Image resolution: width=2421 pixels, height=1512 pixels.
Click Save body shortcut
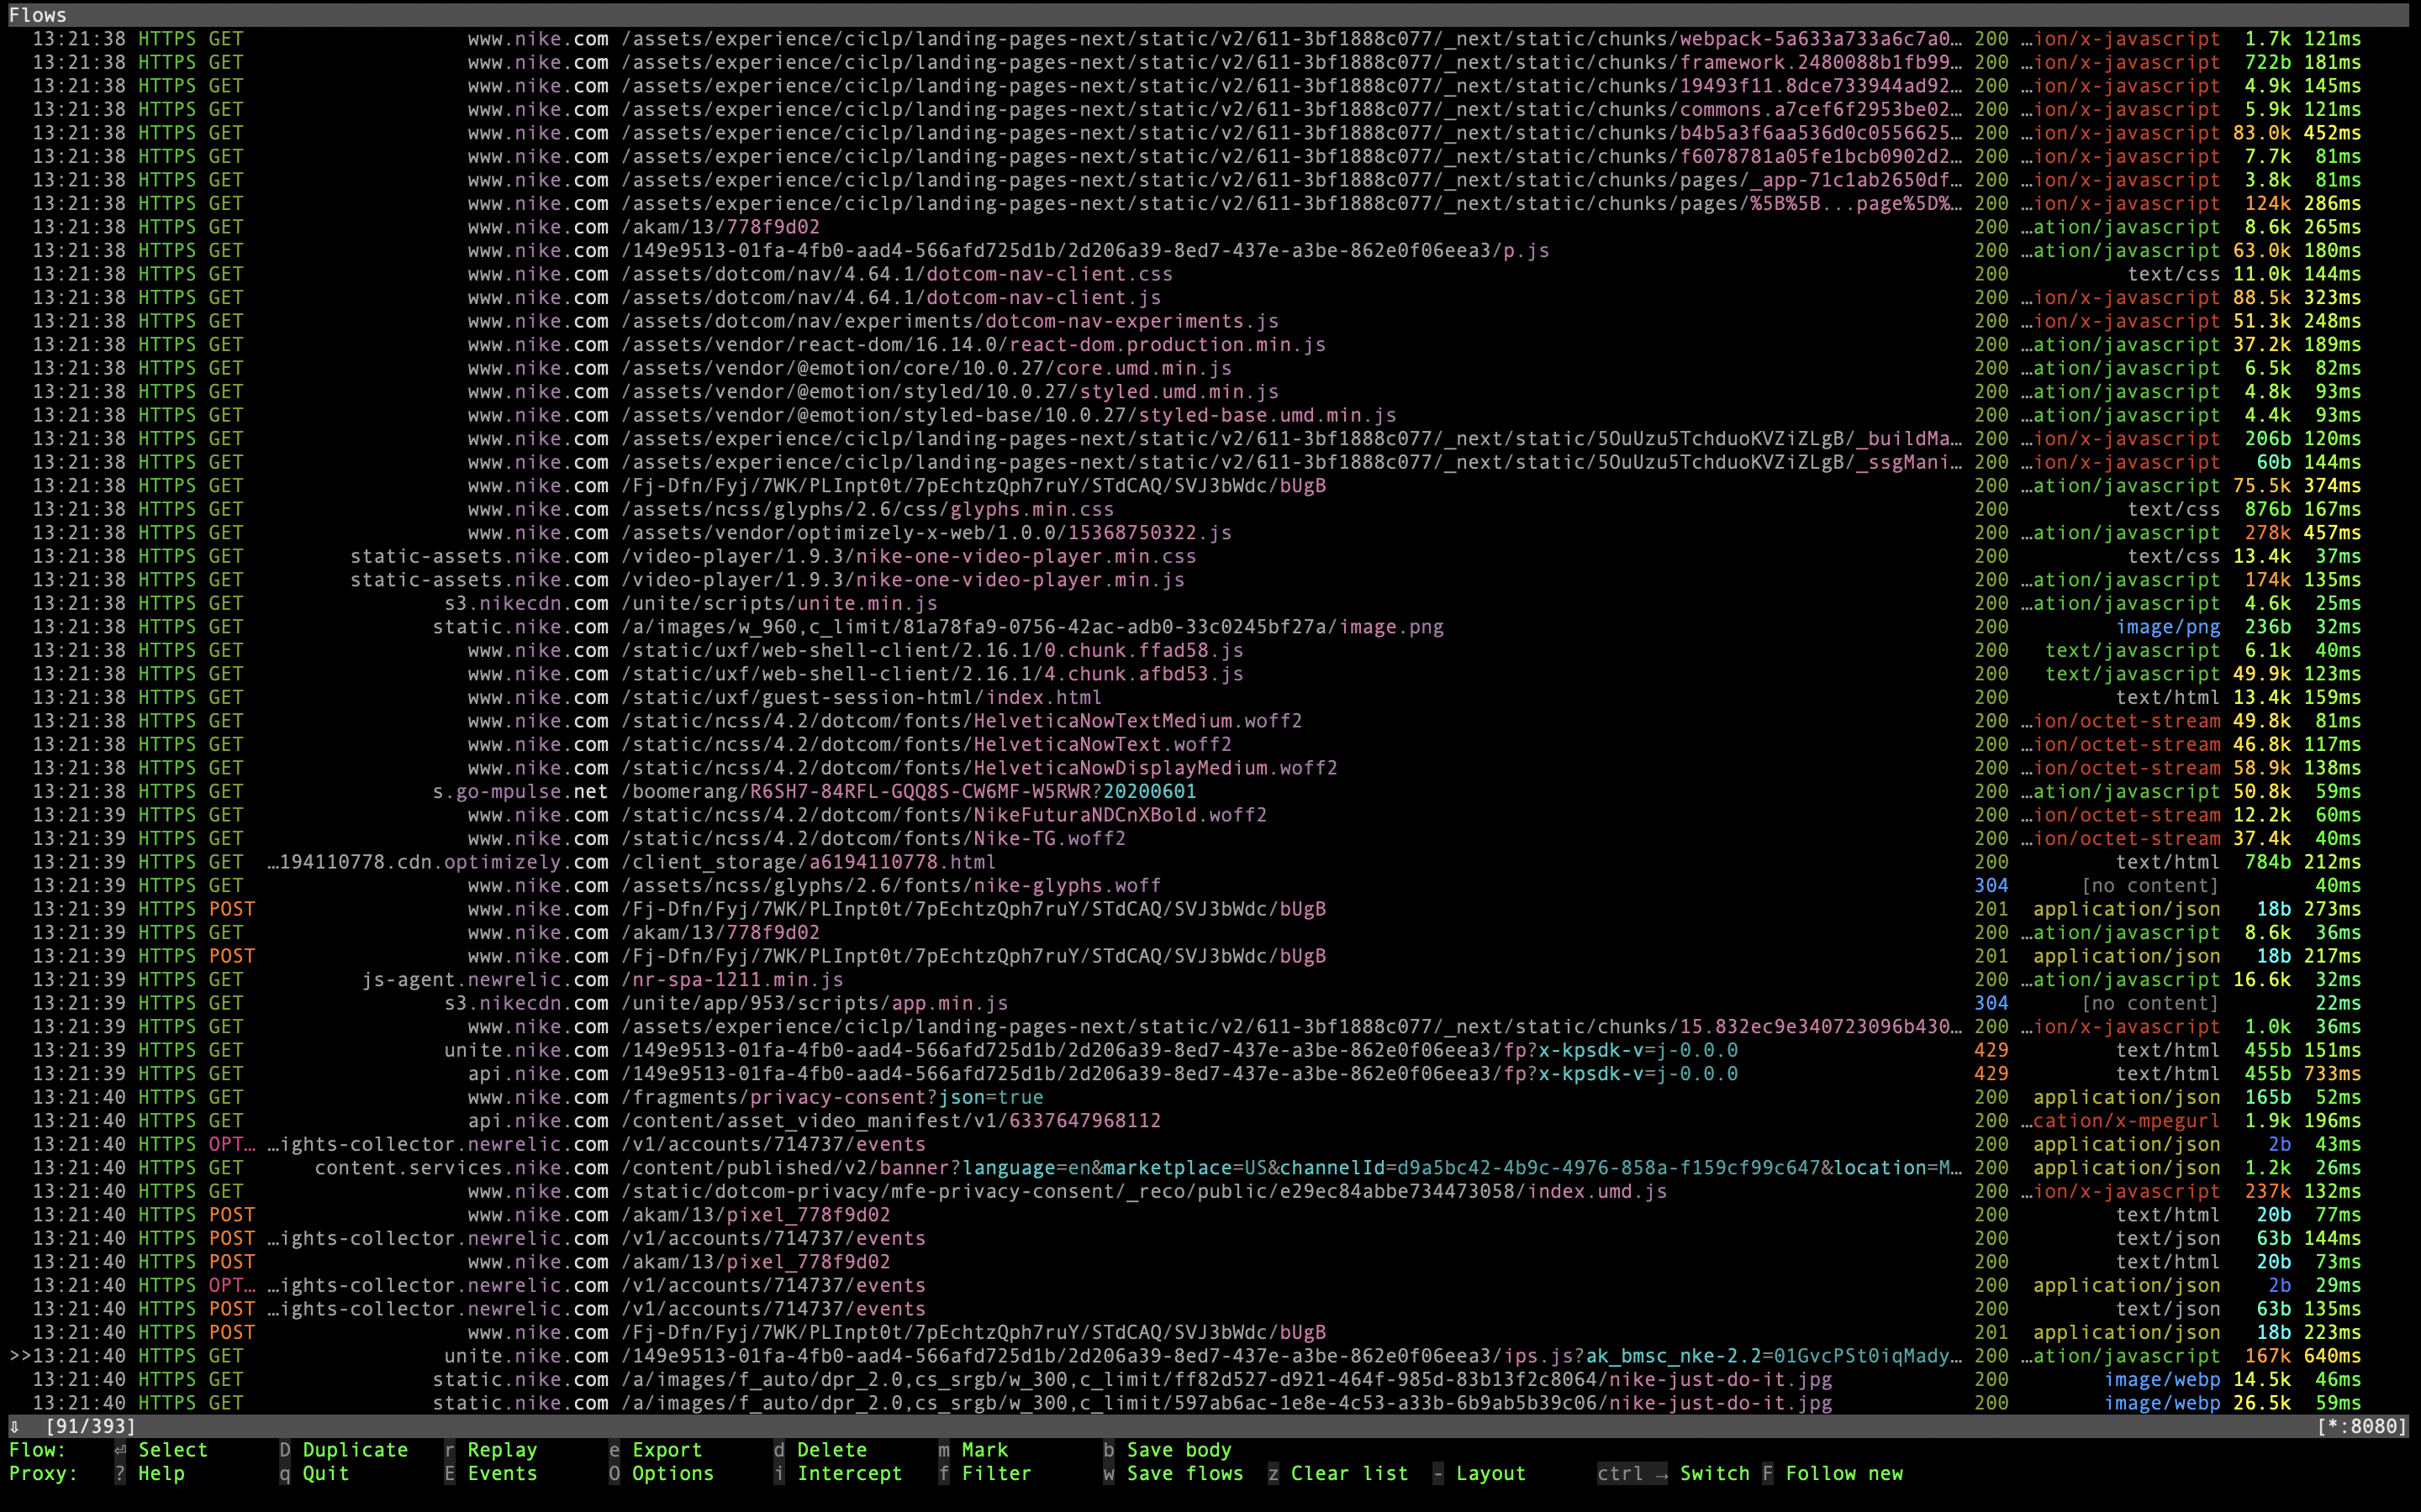pyautogui.click(x=1179, y=1449)
